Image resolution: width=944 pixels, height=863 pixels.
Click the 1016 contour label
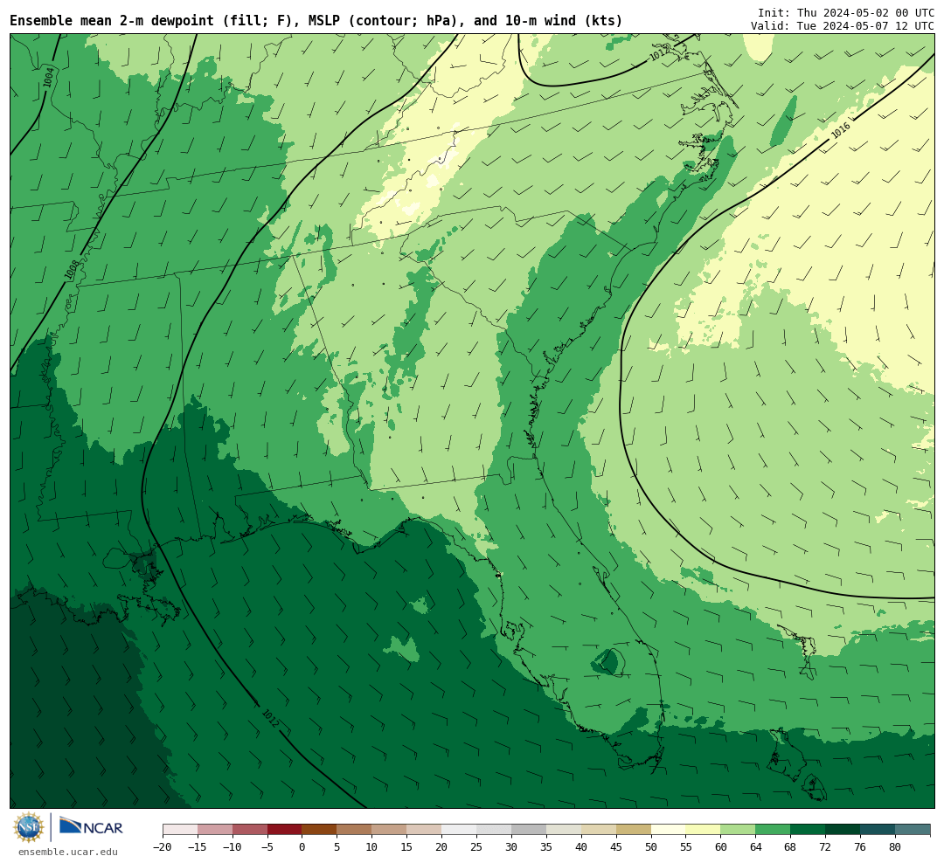tap(841, 129)
